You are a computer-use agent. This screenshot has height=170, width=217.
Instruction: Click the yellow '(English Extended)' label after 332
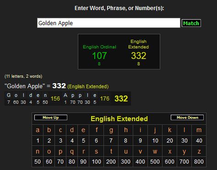[88, 86]
